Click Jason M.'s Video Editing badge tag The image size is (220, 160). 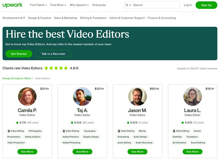tap(126, 131)
